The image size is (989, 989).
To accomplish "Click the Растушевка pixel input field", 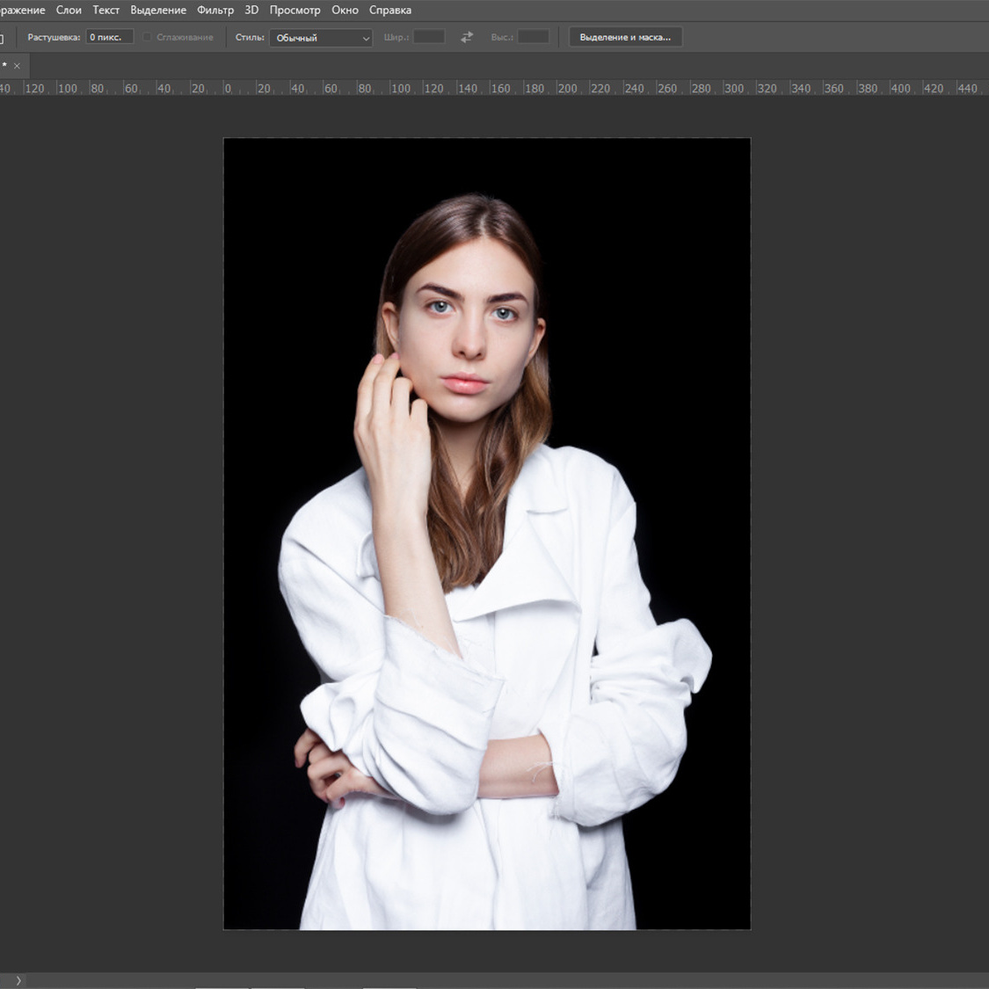I will click(x=109, y=37).
